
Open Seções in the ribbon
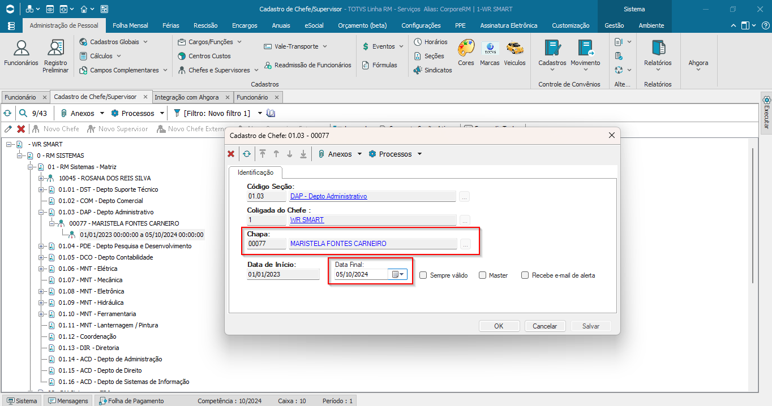(428, 56)
